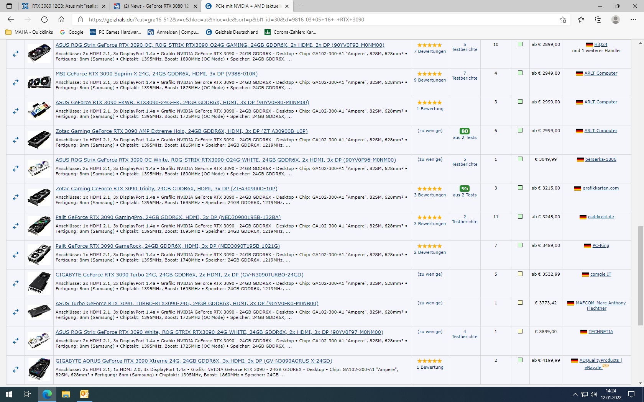Open Outlook from taskbar

click(84, 394)
